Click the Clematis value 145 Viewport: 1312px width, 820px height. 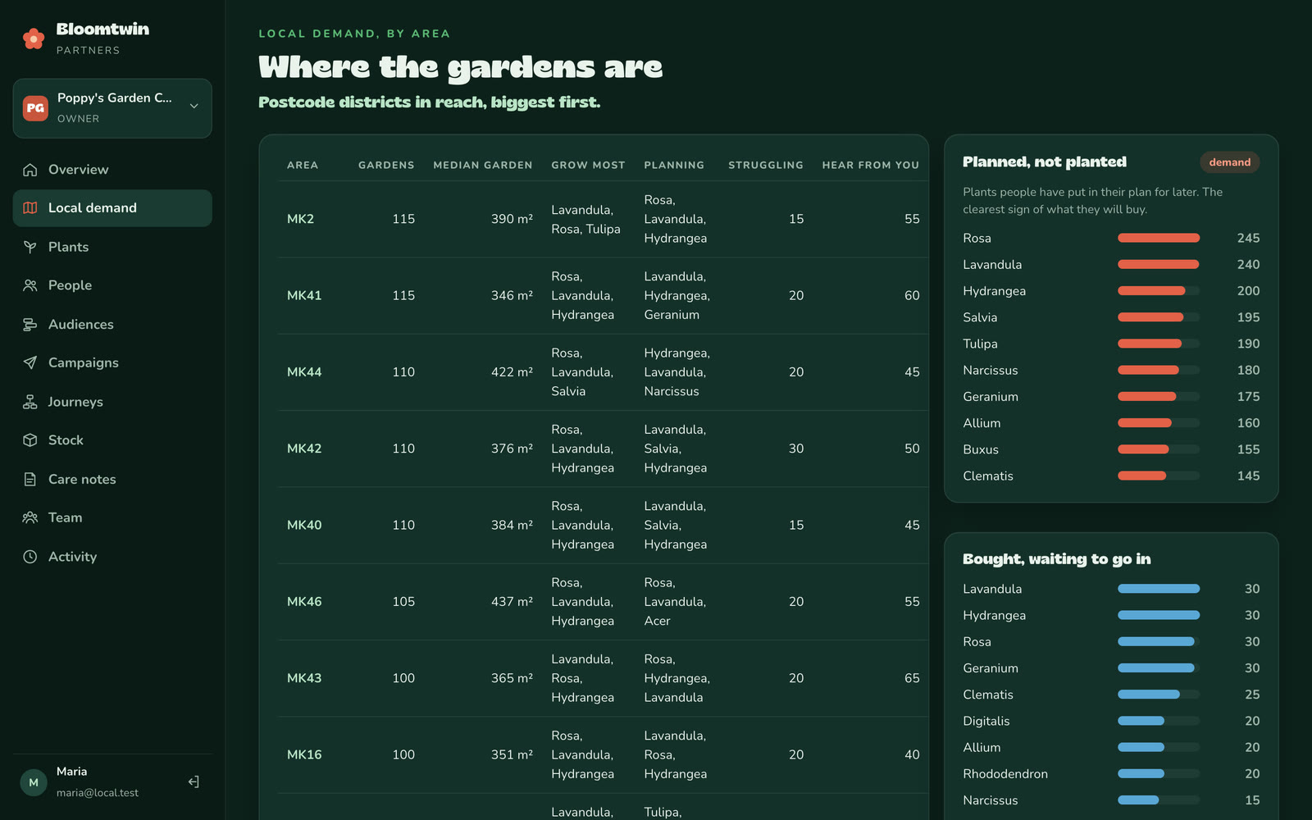1248,476
